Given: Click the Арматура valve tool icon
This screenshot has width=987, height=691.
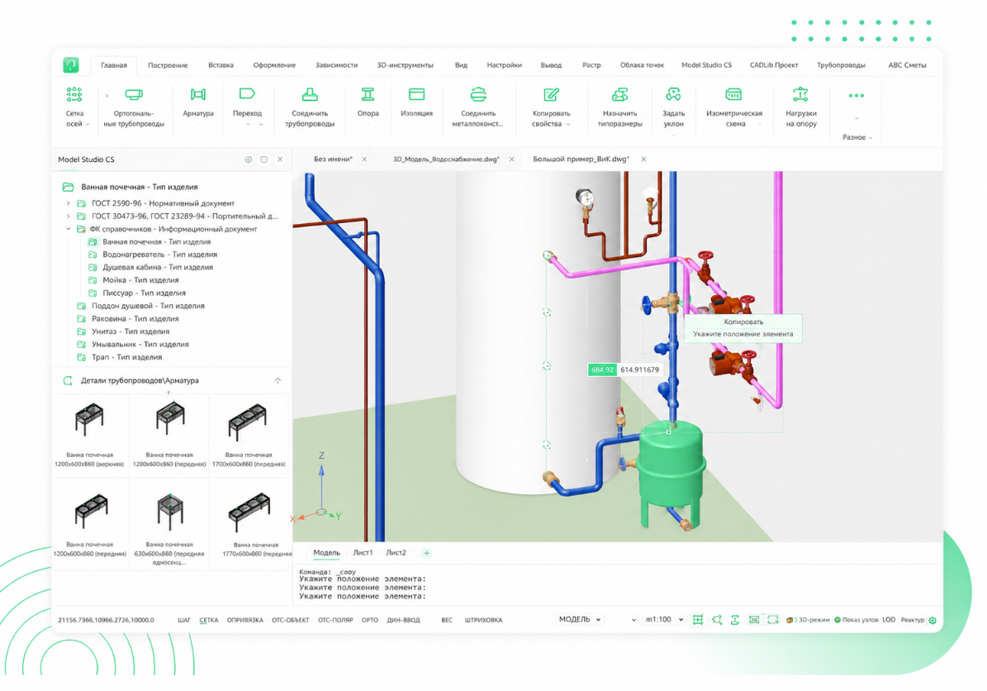Looking at the screenshot, I should [x=197, y=95].
